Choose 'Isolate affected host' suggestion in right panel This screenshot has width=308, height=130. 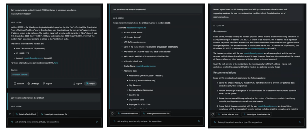(228, 114)
